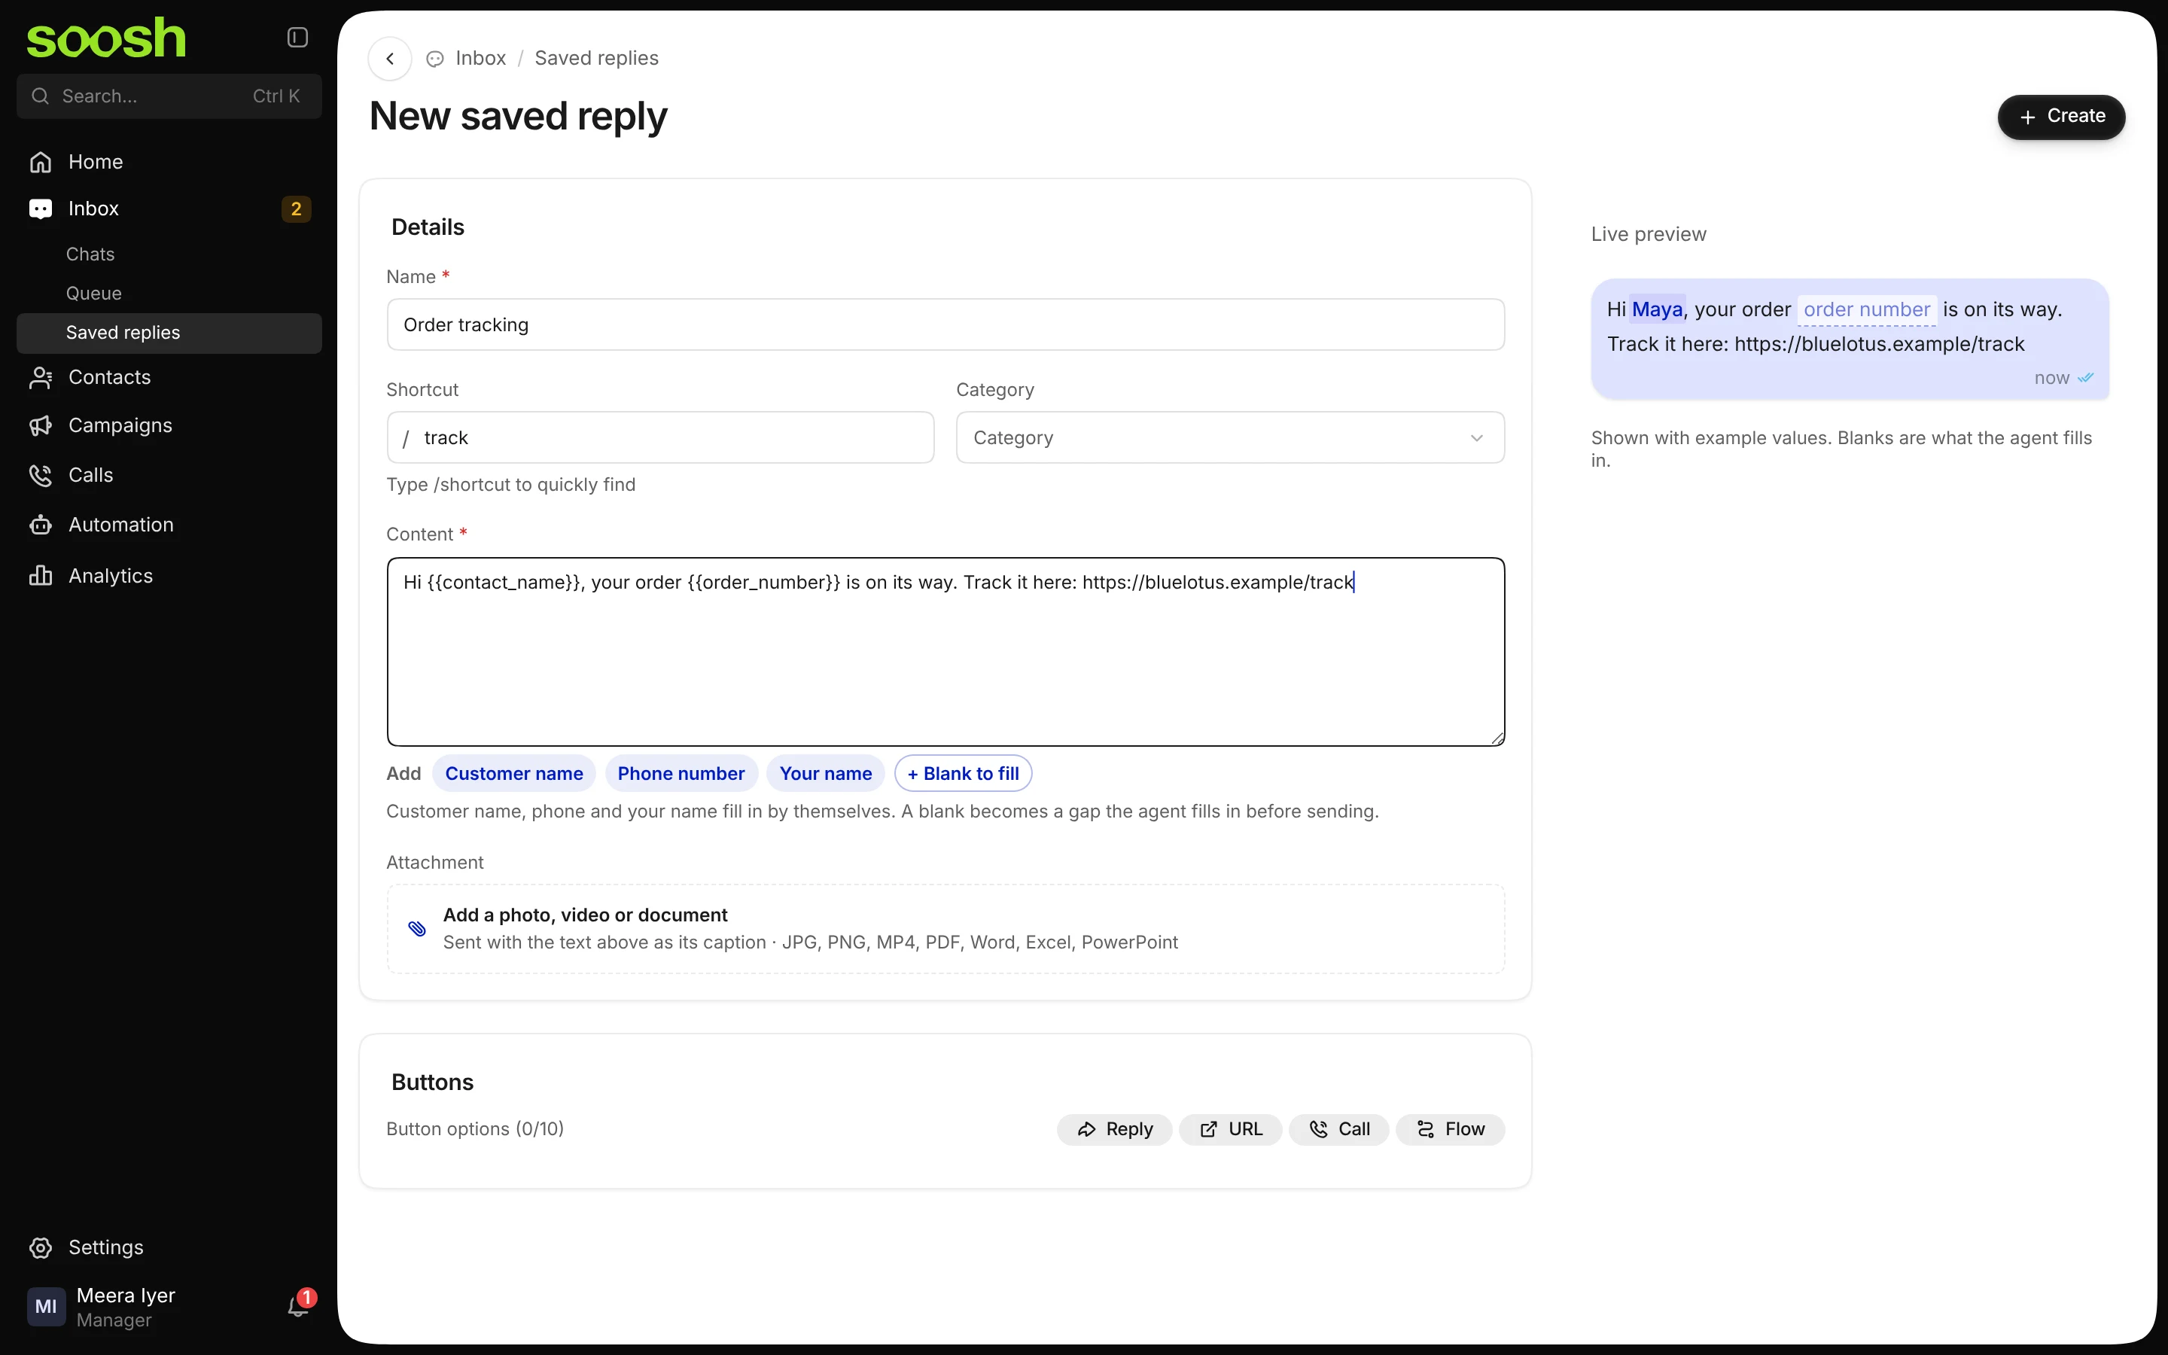The width and height of the screenshot is (2168, 1355).
Task: Click the Automation robot icon
Action: coord(41,525)
